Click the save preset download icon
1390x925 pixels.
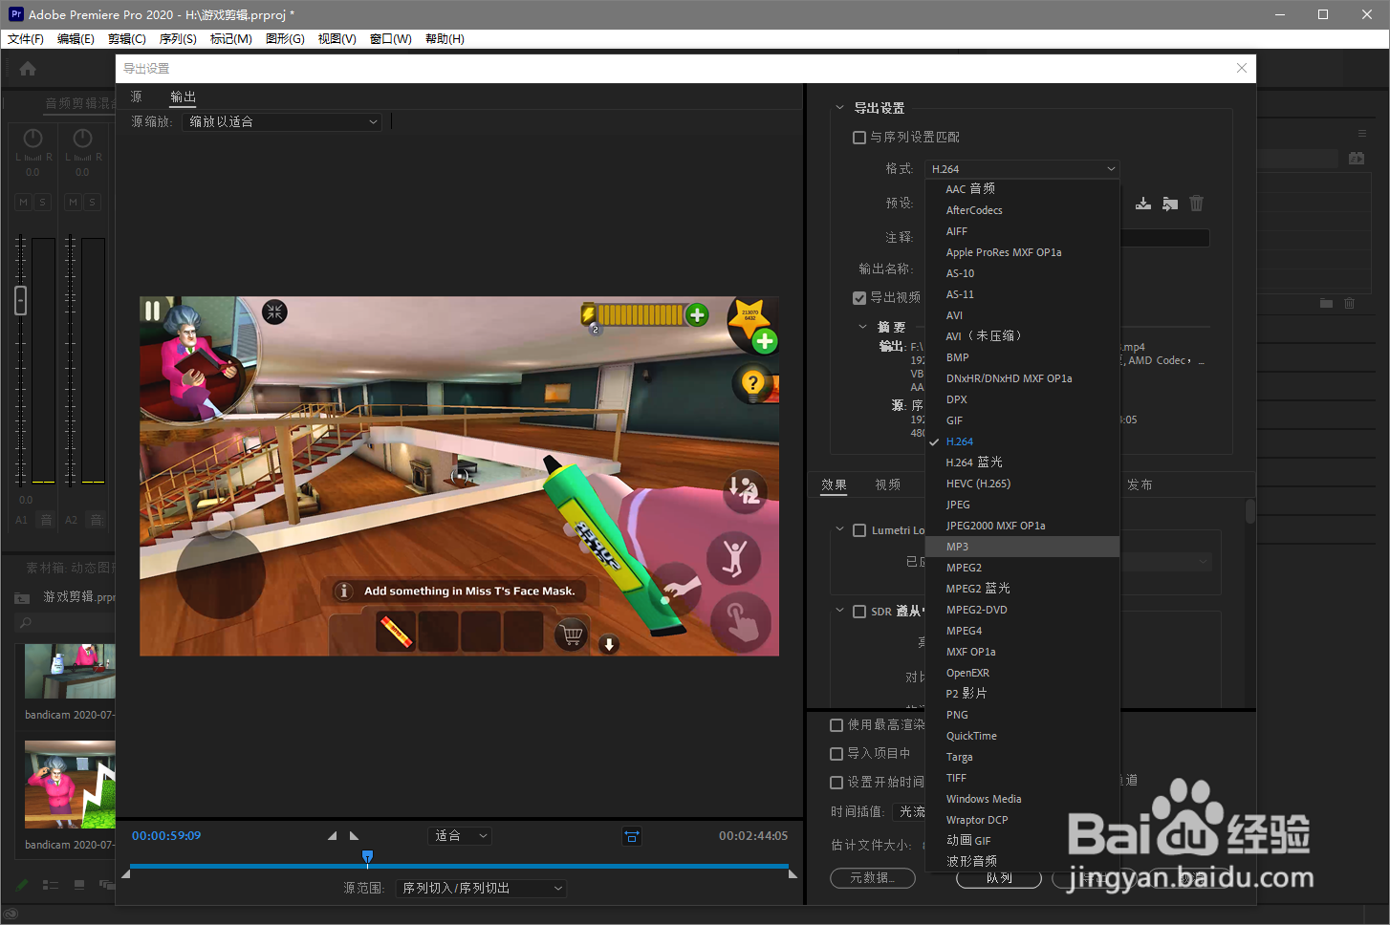point(1143,204)
